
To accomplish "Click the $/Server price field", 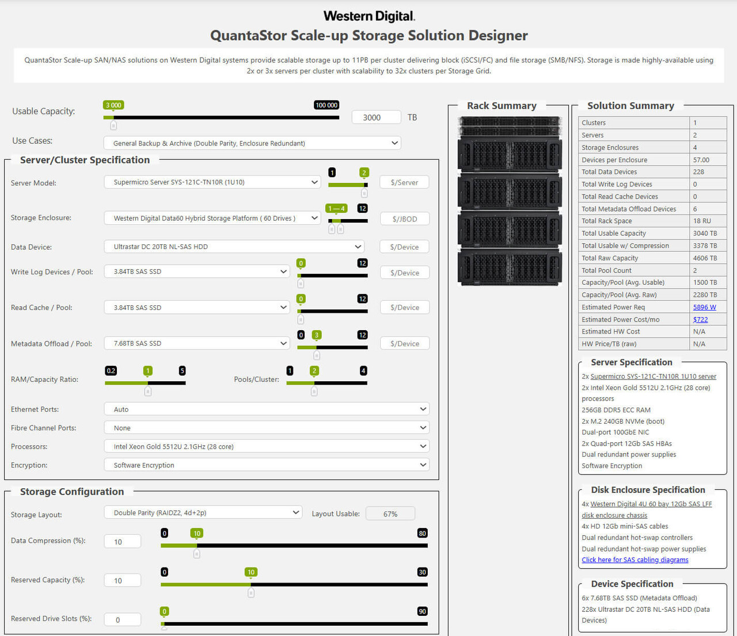I will pos(404,182).
